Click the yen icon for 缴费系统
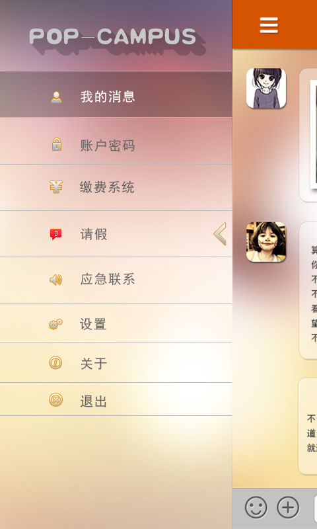 (x=56, y=186)
